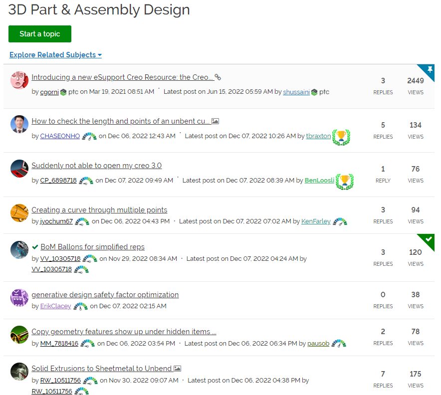Open Creating a curve through multiple points
441x395 pixels.
99,210
